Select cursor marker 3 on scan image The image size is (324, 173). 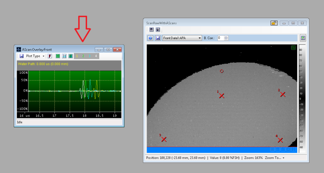click(x=164, y=139)
